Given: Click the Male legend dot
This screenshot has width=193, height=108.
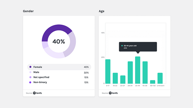Looking at the screenshot, I should [x=30, y=72].
